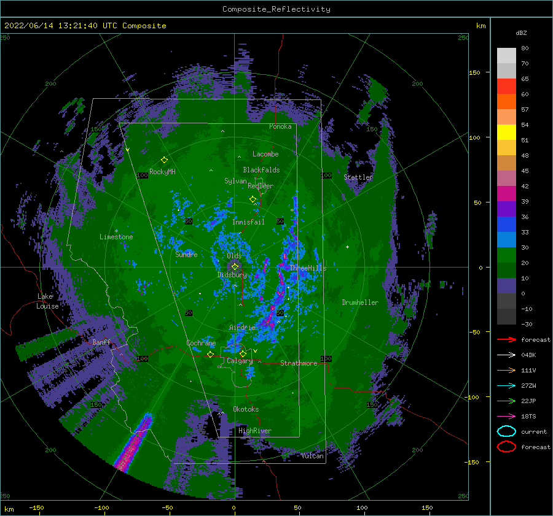The height and width of the screenshot is (516, 553).
Task: Click the 45 dBZ scale value
Action: pos(525,171)
